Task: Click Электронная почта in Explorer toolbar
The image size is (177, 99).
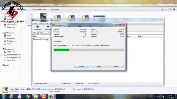Action: (39, 9)
